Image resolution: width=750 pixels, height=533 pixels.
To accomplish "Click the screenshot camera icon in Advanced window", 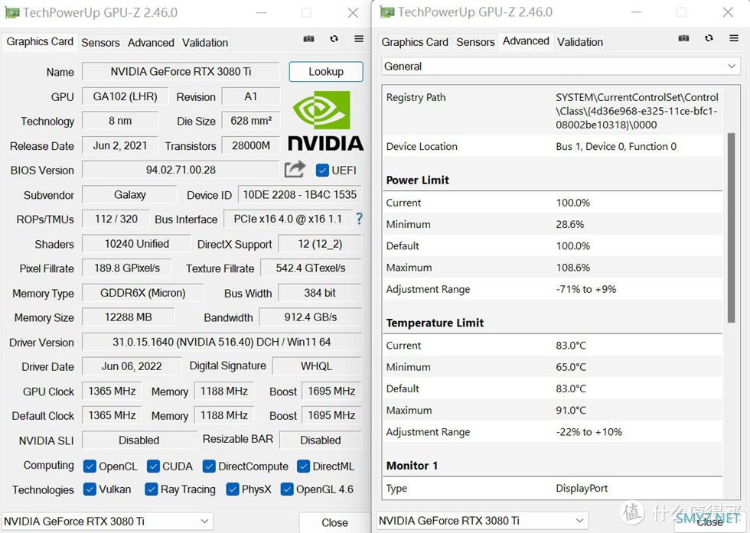I will (683, 37).
